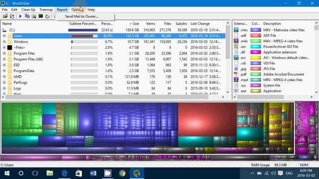This screenshot has width=319, height=179.
Task: Click the .adf red color swatch
Action: coord(256,35)
